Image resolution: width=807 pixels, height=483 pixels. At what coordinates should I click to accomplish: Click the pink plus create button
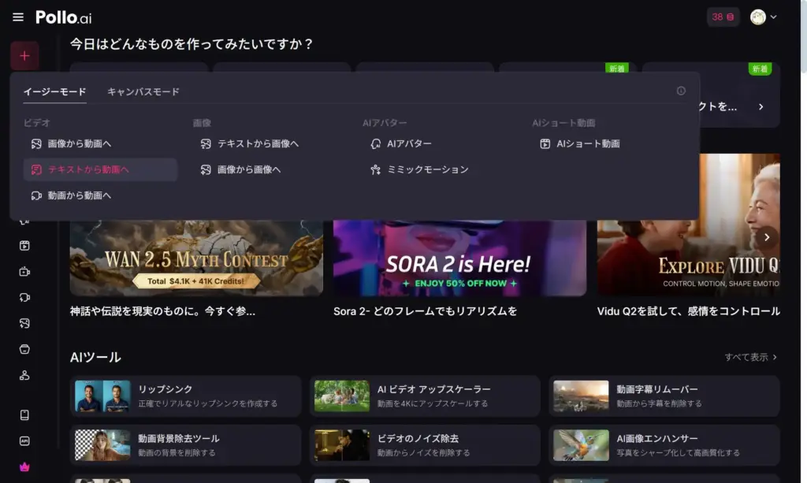(x=24, y=56)
